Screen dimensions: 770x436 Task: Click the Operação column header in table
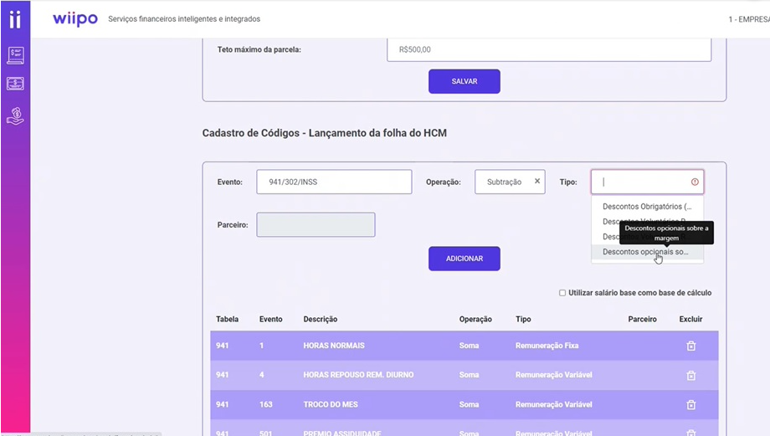pyautogui.click(x=475, y=319)
